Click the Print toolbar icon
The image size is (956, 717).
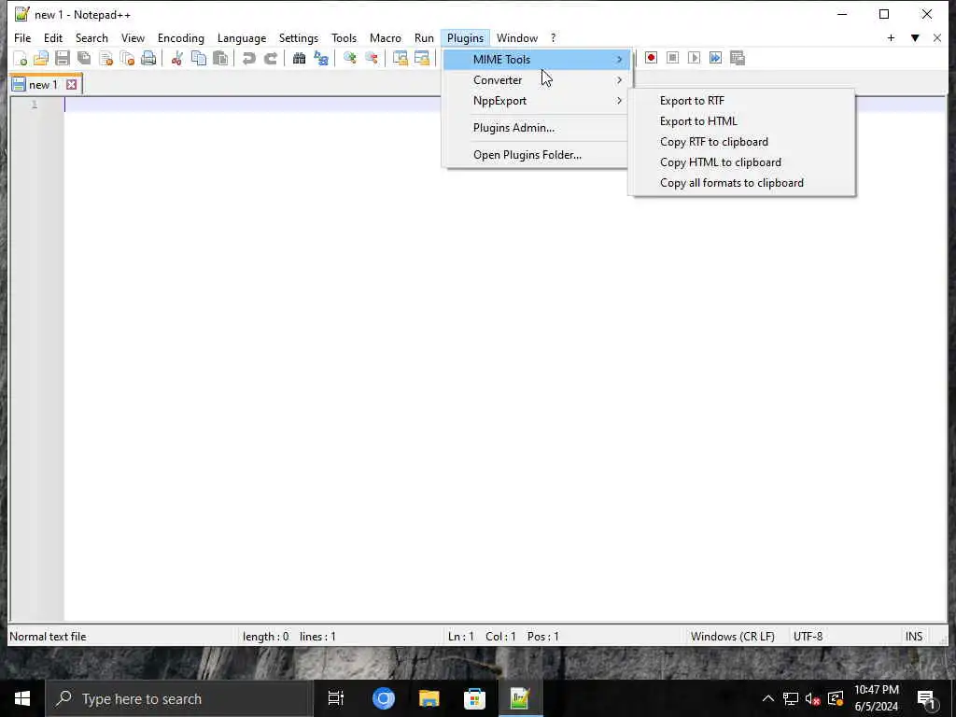click(148, 59)
